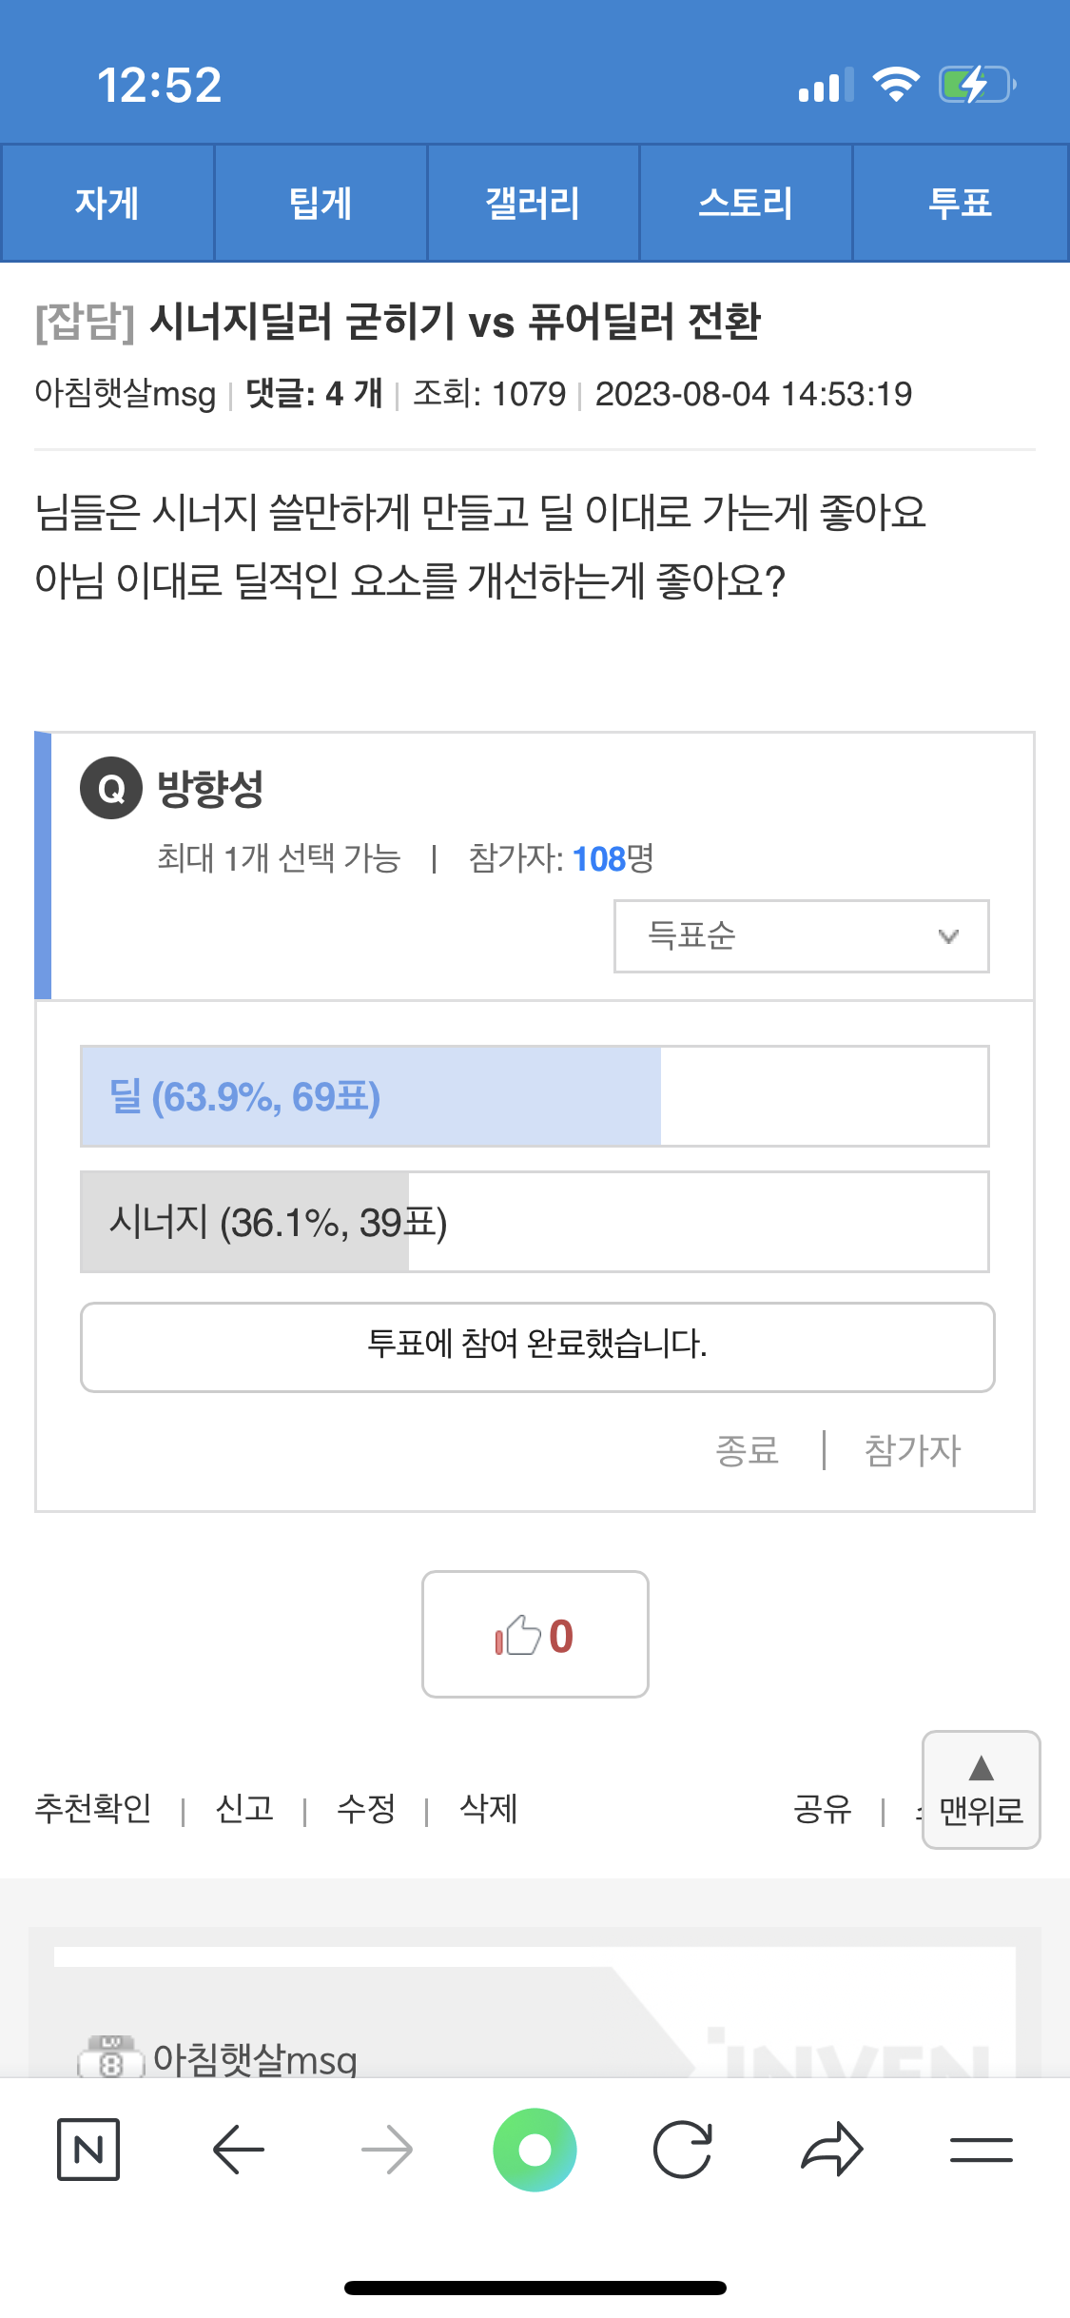Select the 딜 poll result bar
Image resolution: width=1070 pixels, height=2318 pixels.
click(x=535, y=1096)
